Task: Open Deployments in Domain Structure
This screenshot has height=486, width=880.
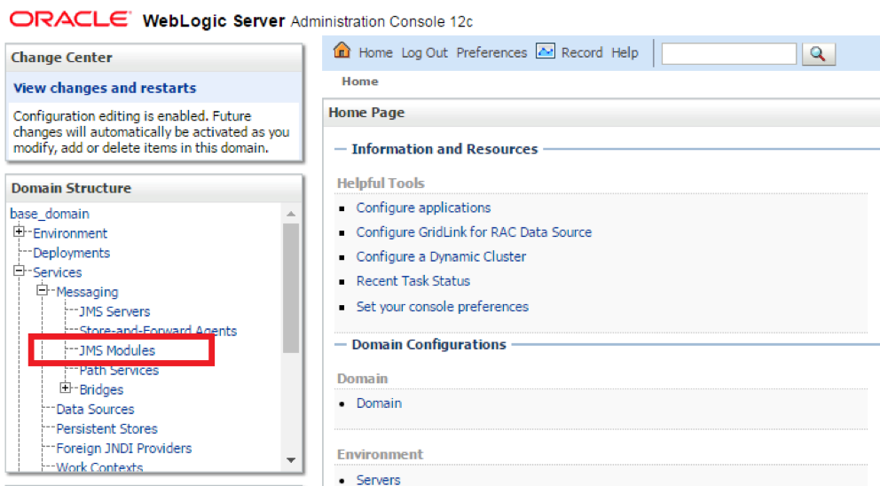Action: pyautogui.click(x=71, y=253)
